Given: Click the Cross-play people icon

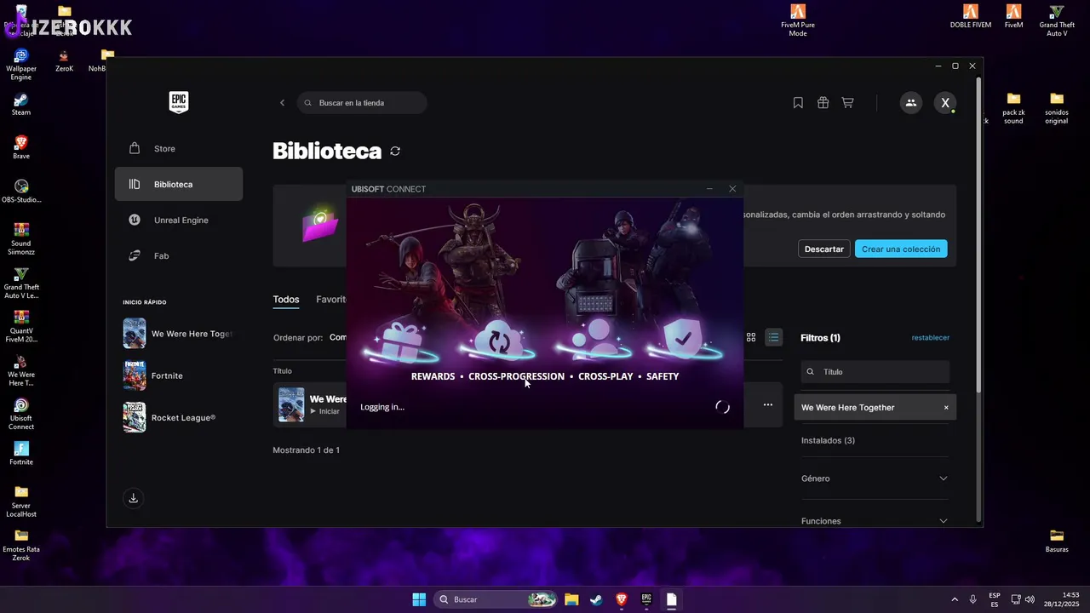Looking at the screenshot, I should 594,339.
